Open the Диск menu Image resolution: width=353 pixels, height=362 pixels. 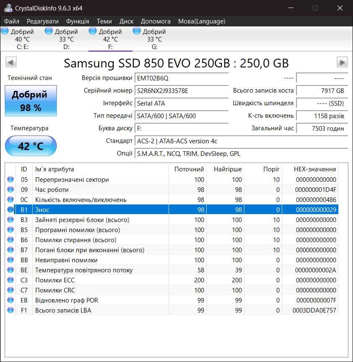[x=126, y=21]
